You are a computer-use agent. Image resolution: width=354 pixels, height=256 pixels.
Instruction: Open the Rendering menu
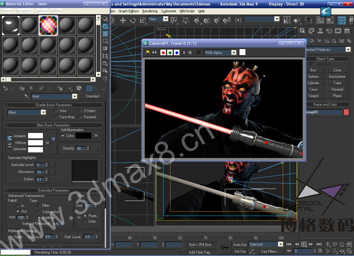(x=150, y=11)
